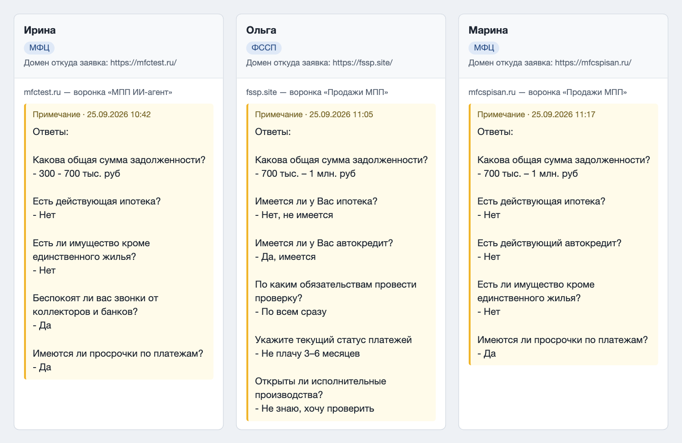Click "Имеются ли просрочки по платежам?" in Марина's note

tap(562, 340)
